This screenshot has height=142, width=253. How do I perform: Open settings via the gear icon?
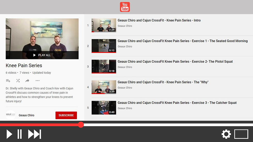226,134
